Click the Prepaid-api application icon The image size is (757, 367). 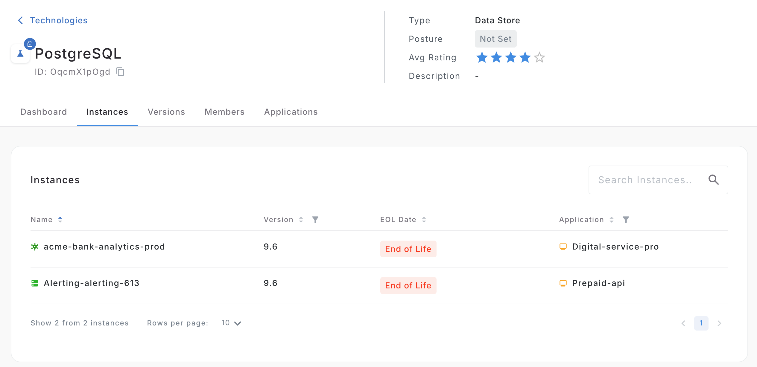click(563, 283)
